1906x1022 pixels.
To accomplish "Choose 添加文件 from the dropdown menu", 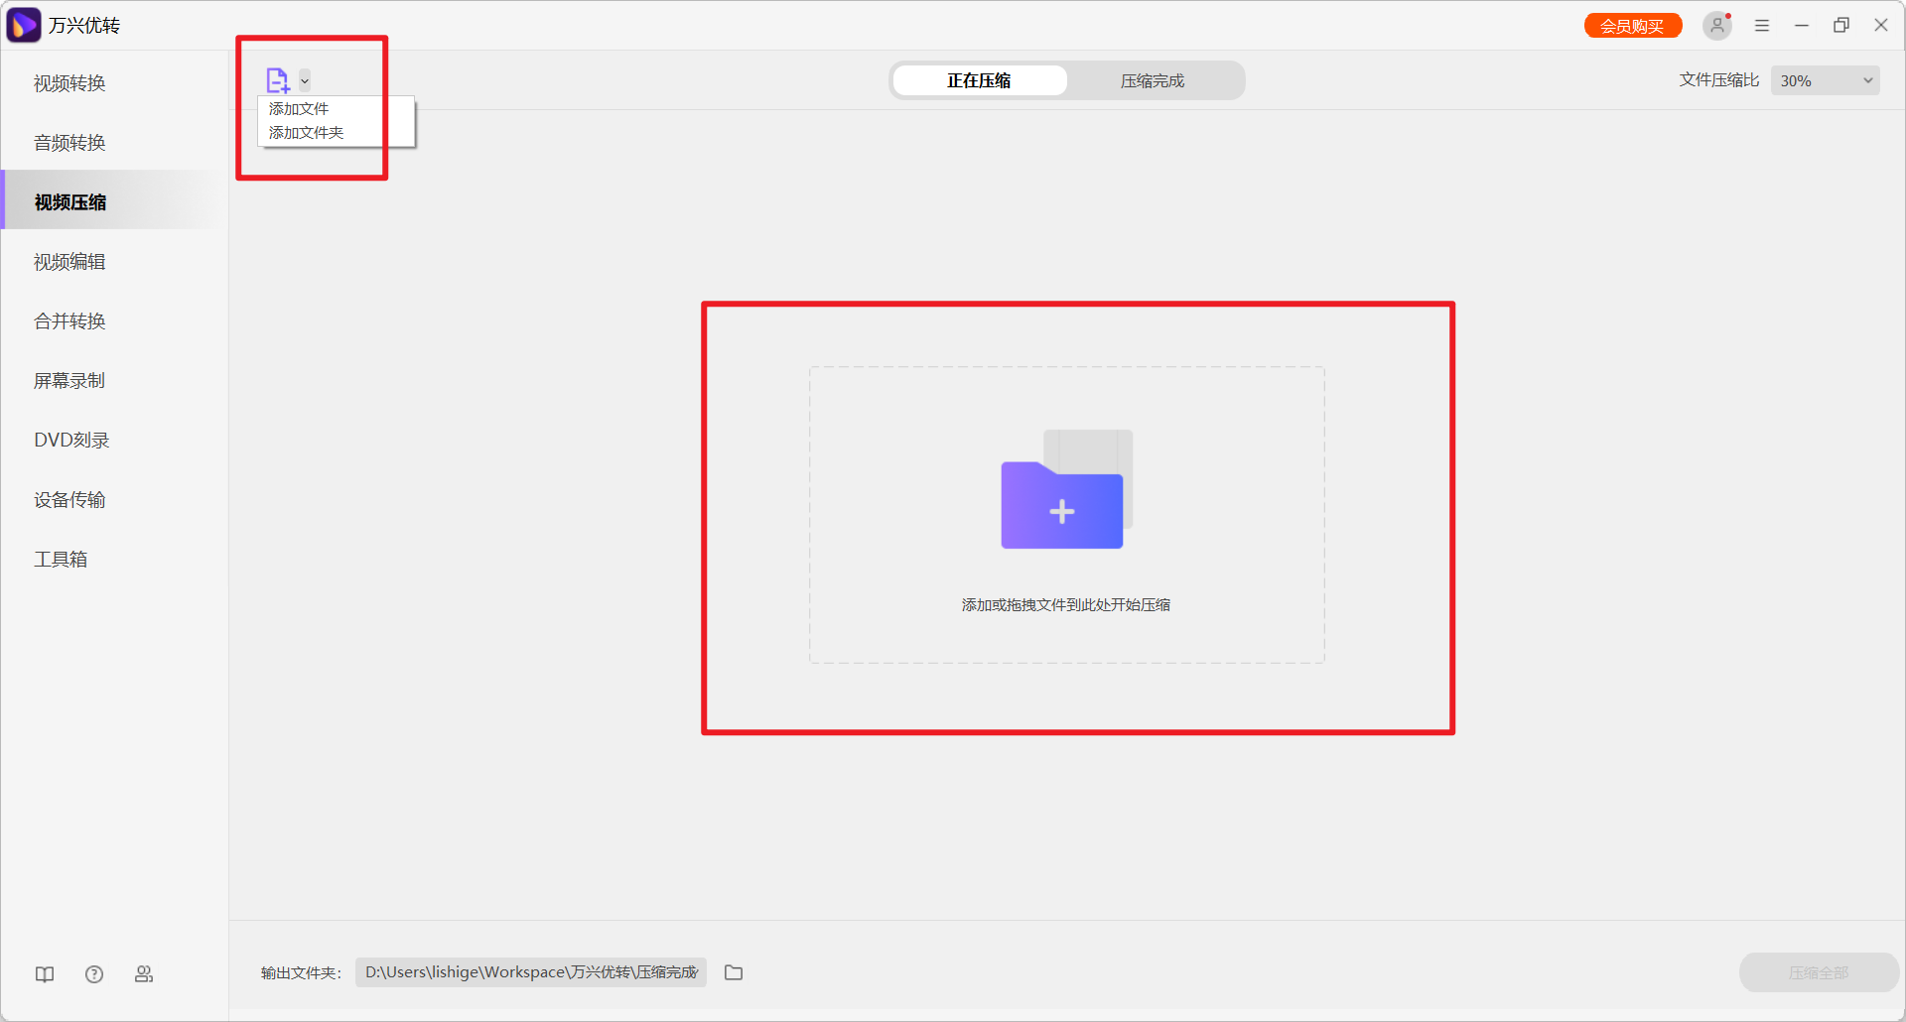I will coord(299,109).
